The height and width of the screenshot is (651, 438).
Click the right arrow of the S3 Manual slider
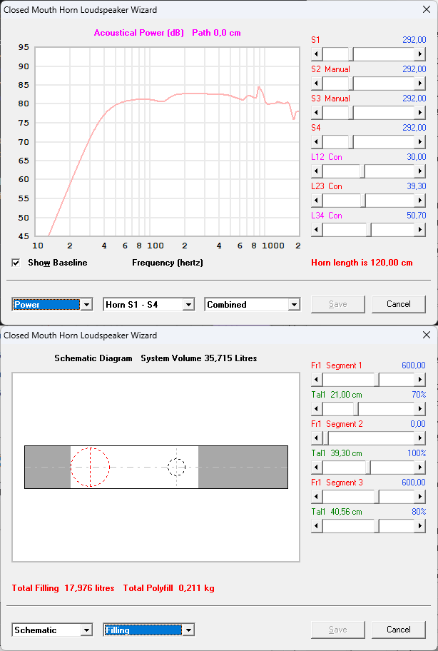click(x=419, y=113)
